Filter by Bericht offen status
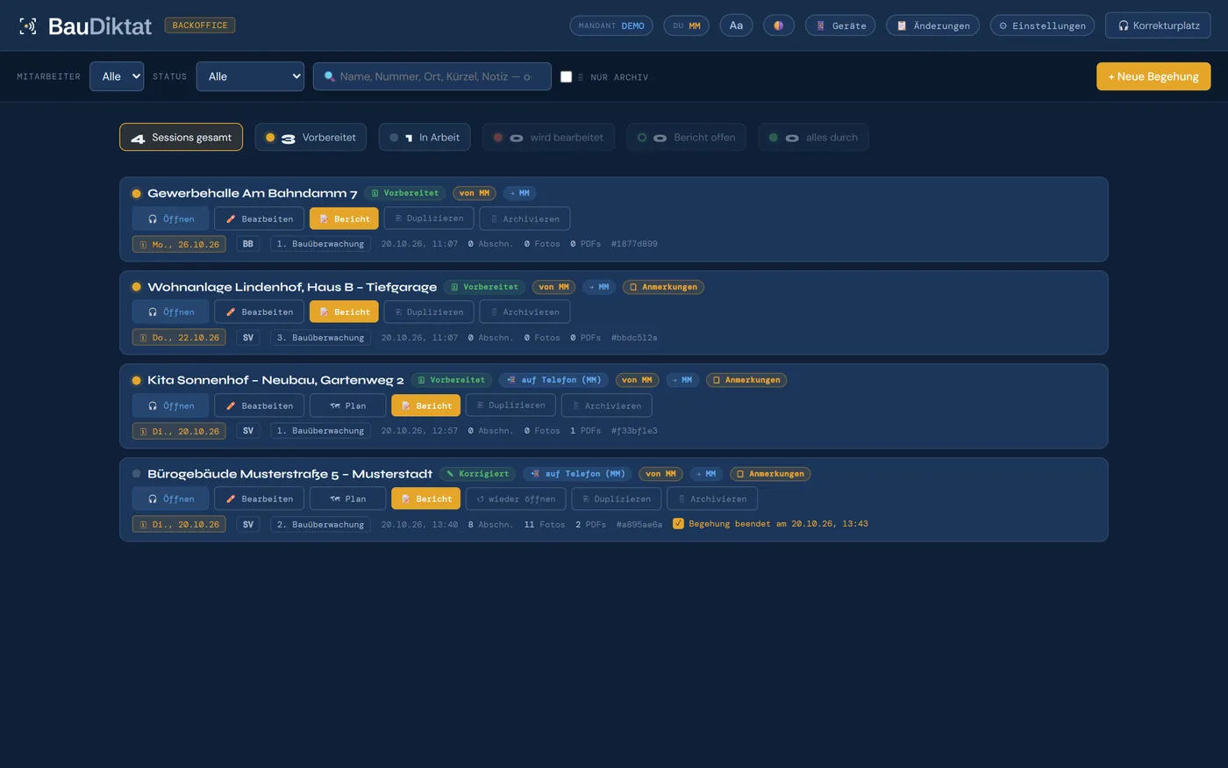 click(x=687, y=137)
